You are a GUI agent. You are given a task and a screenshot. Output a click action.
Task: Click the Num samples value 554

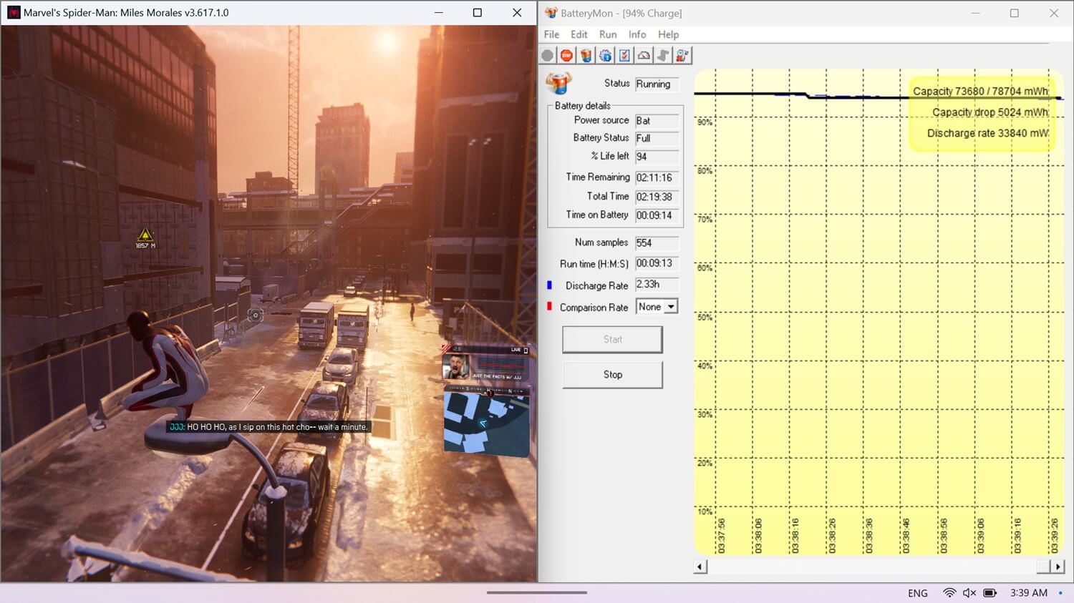pos(657,243)
